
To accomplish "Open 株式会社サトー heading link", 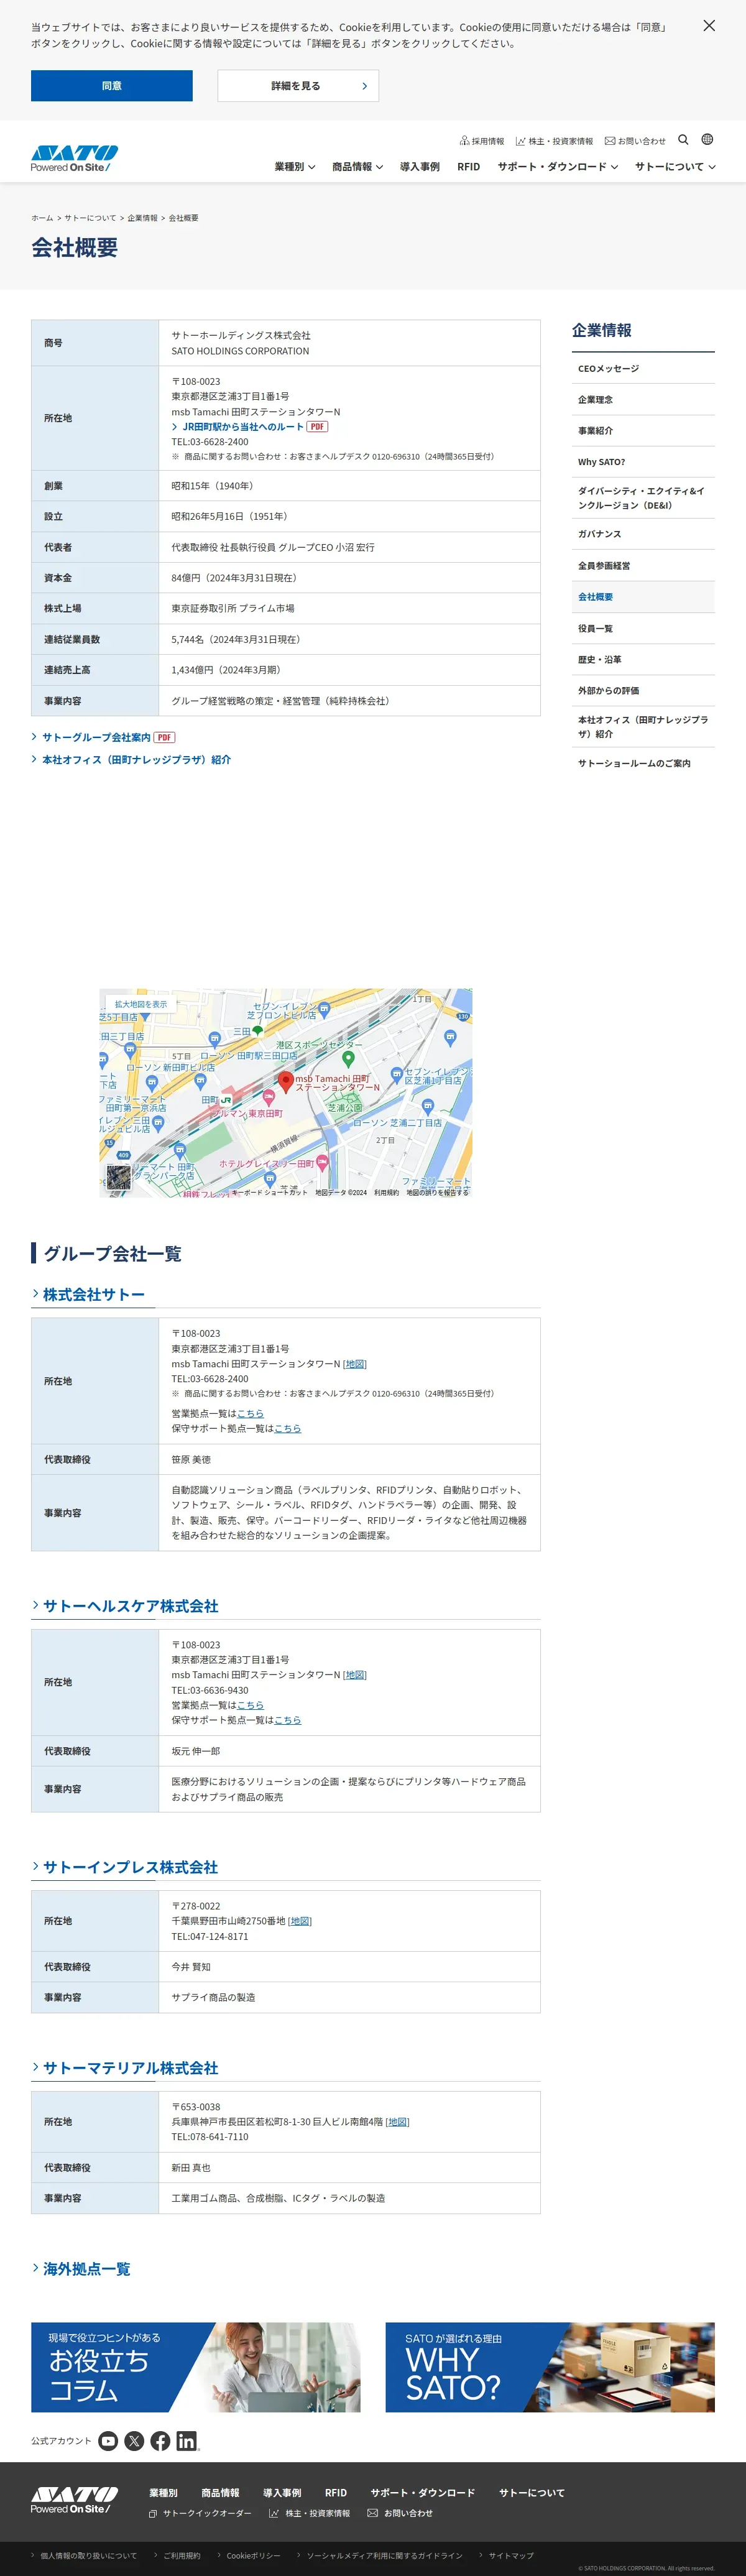I will pyautogui.click(x=88, y=1295).
